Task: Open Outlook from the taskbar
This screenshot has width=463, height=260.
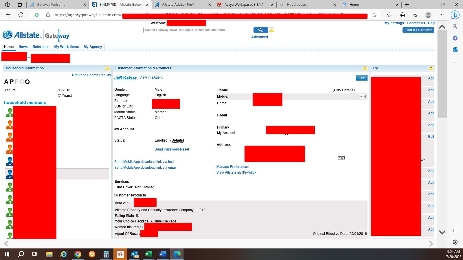Action: pyautogui.click(x=134, y=254)
